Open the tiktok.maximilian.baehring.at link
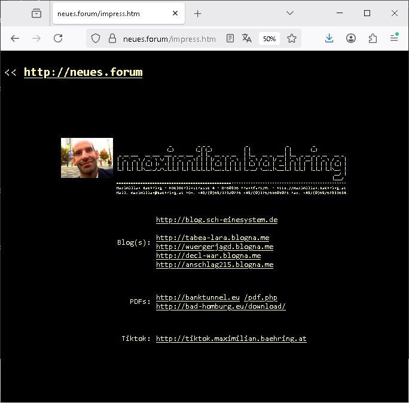The width and height of the screenshot is (409, 403). (231, 339)
